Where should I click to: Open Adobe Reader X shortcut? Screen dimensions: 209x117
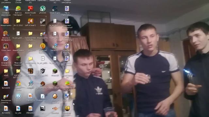(30, 8)
